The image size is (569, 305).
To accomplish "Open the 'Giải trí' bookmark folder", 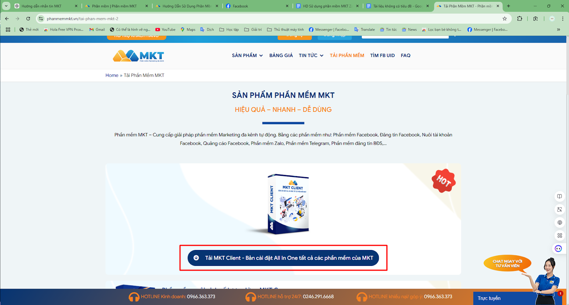I will click(x=253, y=29).
